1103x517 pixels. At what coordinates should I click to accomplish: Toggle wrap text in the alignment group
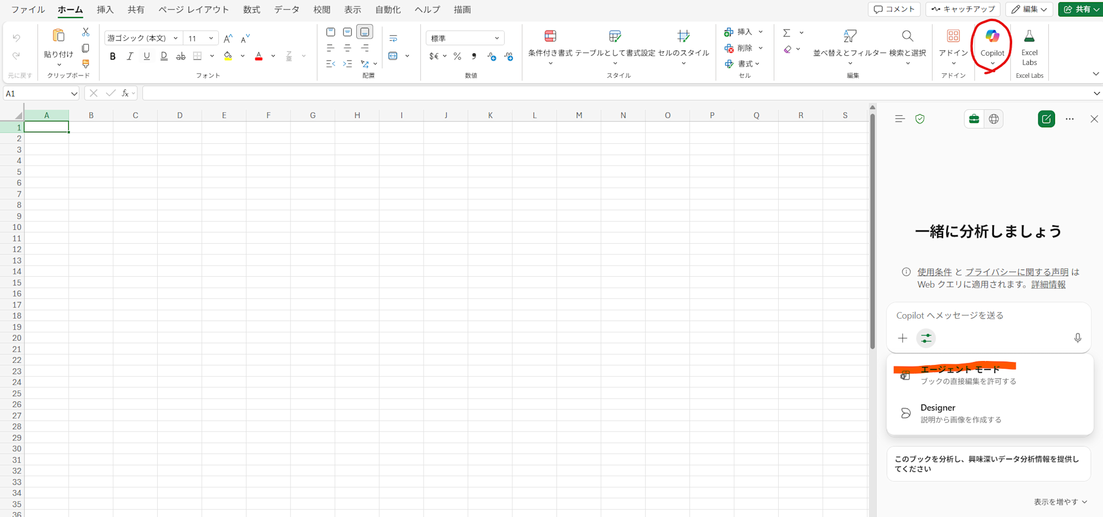click(x=393, y=39)
